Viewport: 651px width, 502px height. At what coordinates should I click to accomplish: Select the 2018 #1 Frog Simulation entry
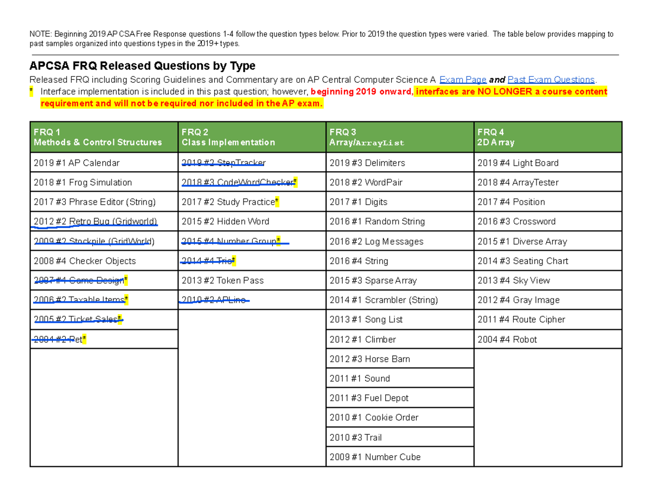81,182
